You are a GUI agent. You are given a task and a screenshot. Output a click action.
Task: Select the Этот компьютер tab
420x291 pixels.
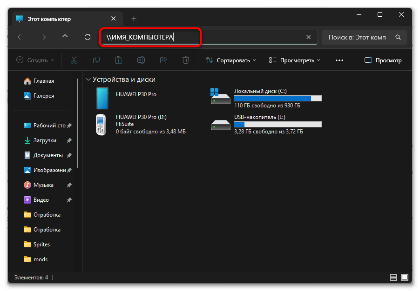(x=68, y=19)
